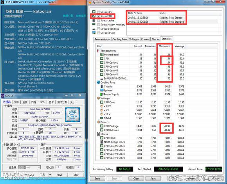This screenshot has height=184, width=227.
Task: Open the 处理器 tab in CPU-Z
Action: click(7, 102)
